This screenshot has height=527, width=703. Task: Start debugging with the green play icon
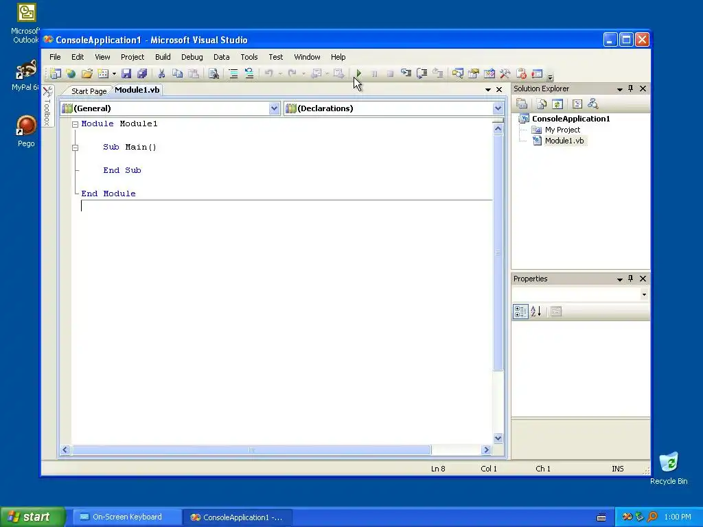(x=358, y=73)
